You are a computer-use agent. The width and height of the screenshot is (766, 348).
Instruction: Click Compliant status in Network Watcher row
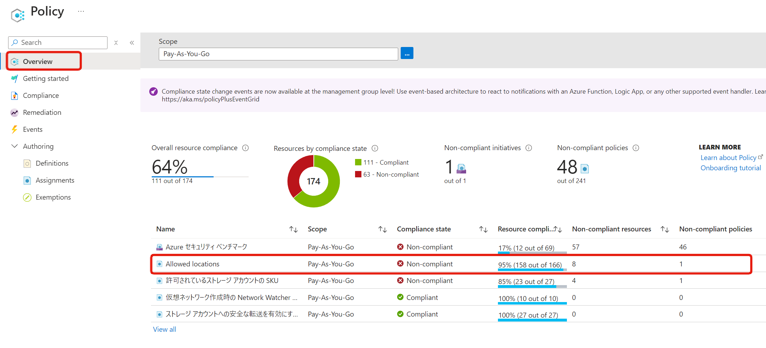(422, 297)
